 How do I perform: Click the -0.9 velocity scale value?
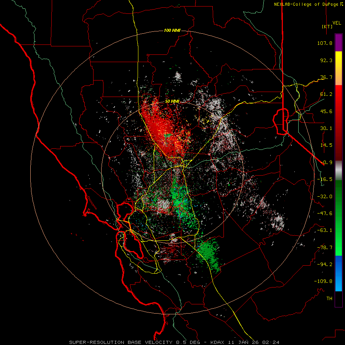326,163
